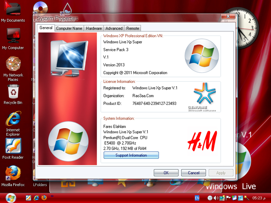Click the gray face tray icon
Image resolution: width=271 pixels, height=203 pixels.
(x=210, y=198)
